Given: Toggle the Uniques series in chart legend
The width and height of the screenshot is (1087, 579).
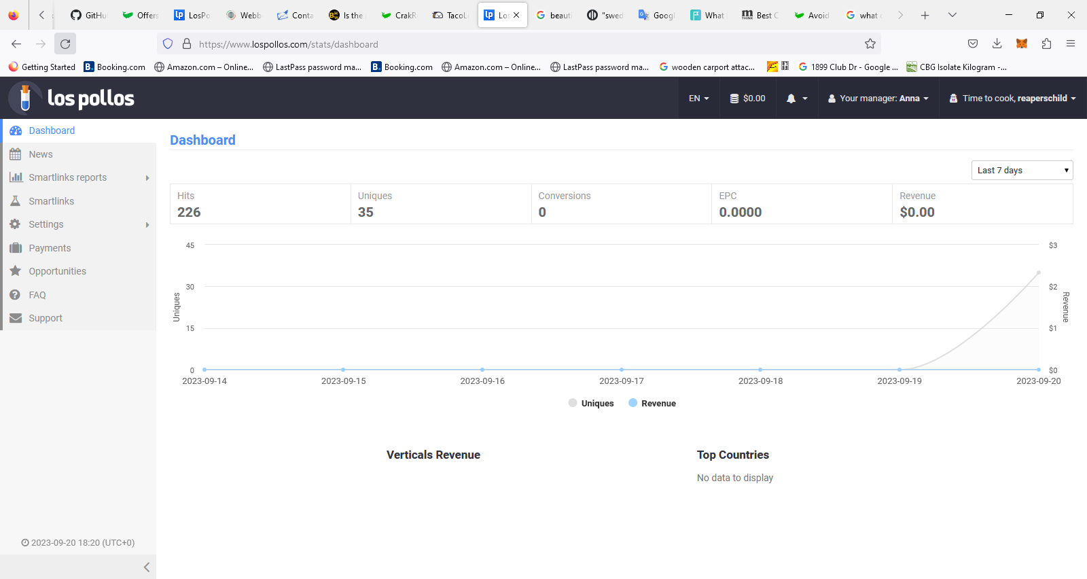Looking at the screenshot, I should [x=591, y=403].
